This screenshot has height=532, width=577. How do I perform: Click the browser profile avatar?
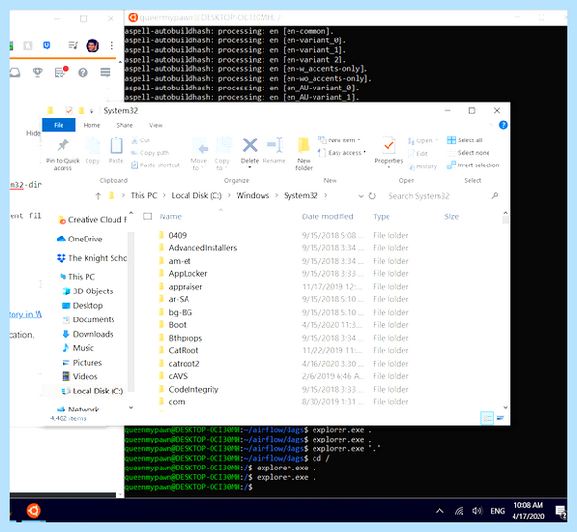click(x=92, y=45)
